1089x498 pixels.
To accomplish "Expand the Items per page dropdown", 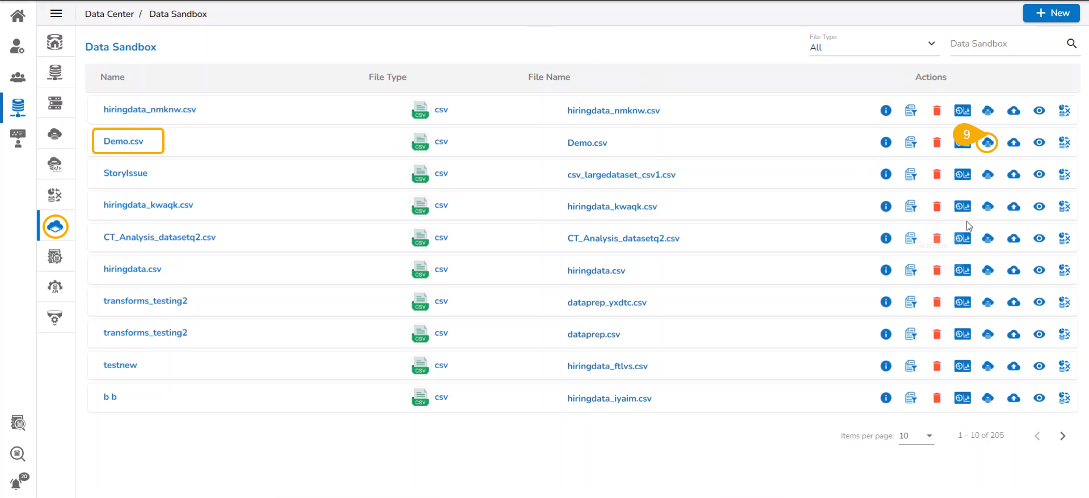I will (916, 436).
